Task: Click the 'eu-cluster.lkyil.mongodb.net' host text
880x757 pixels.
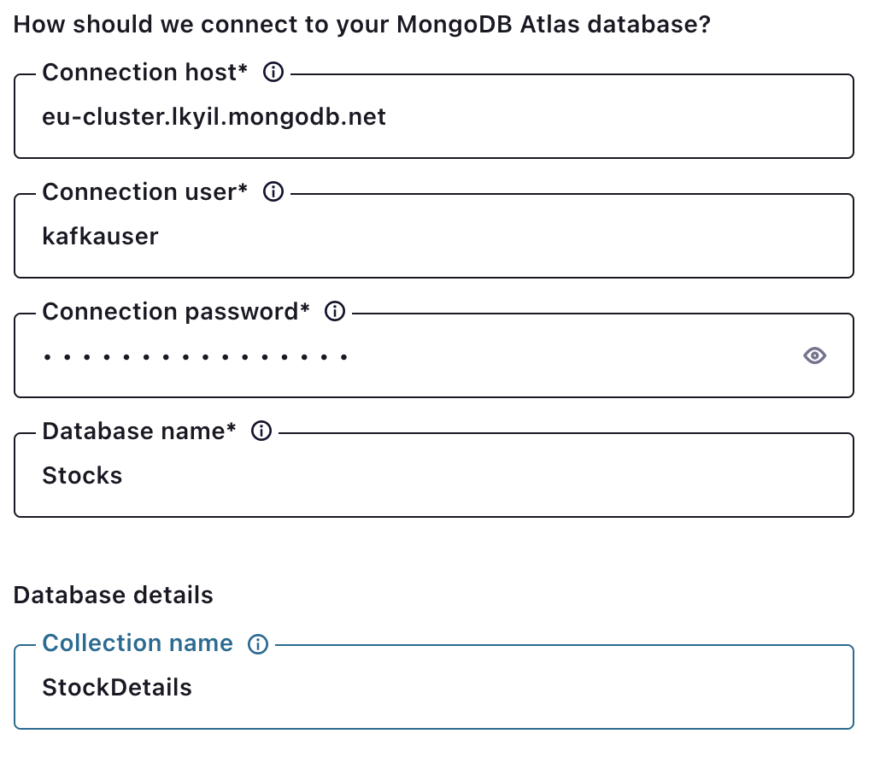Action: (x=214, y=116)
